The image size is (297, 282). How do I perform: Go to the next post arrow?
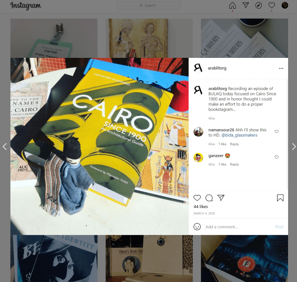[x=294, y=146]
